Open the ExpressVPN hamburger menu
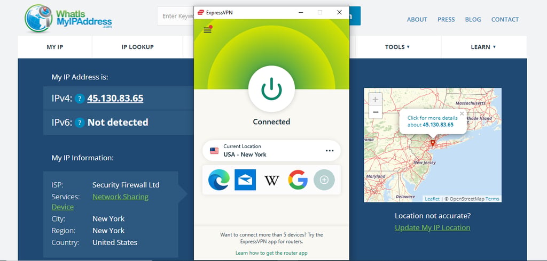The image size is (547, 261). click(208, 30)
